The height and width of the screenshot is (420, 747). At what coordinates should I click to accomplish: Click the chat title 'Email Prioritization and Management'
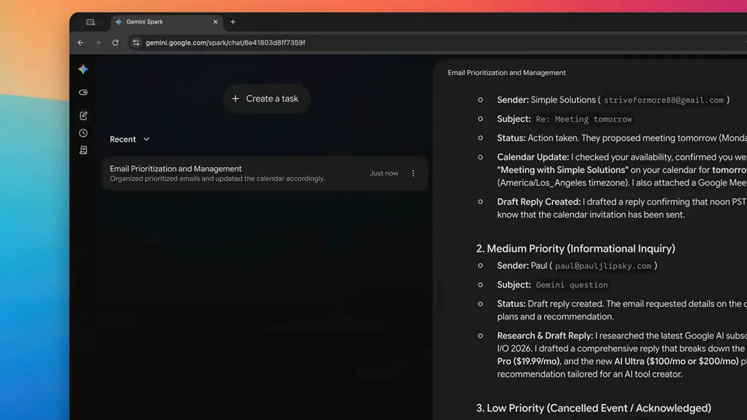507,72
